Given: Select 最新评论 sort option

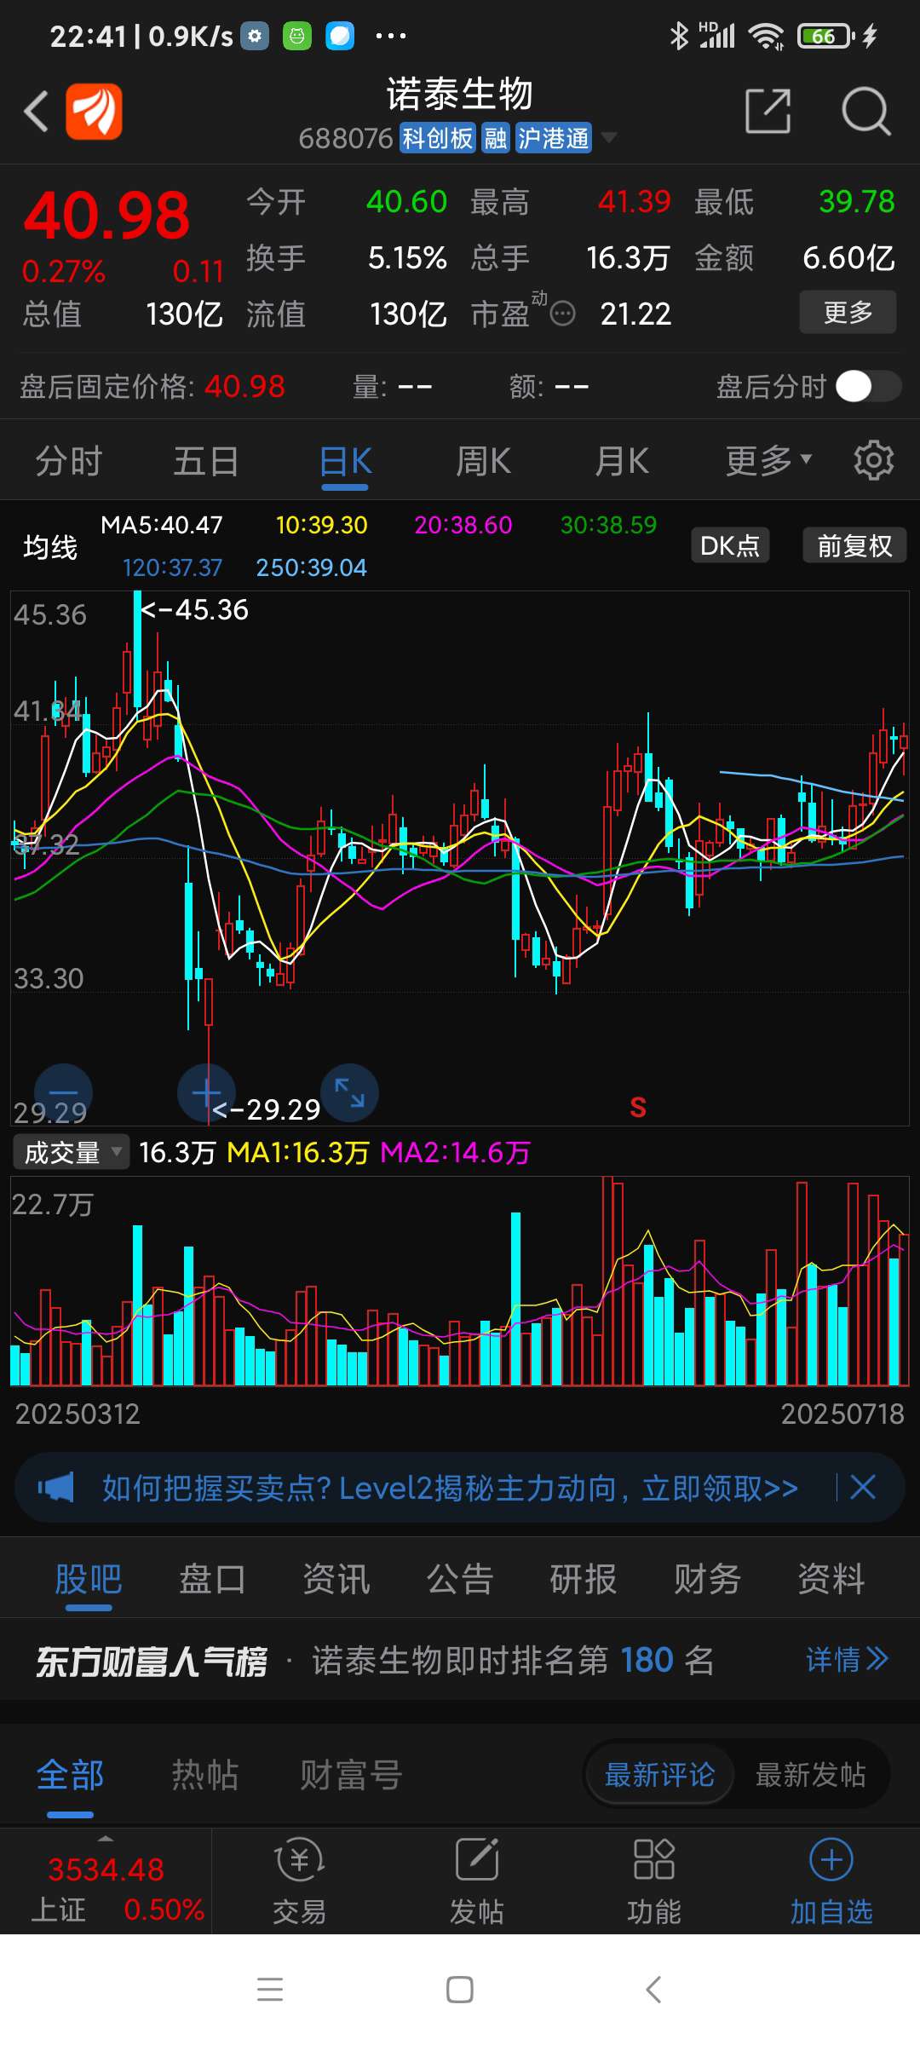Looking at the screenshot, I should [659, 1776].
